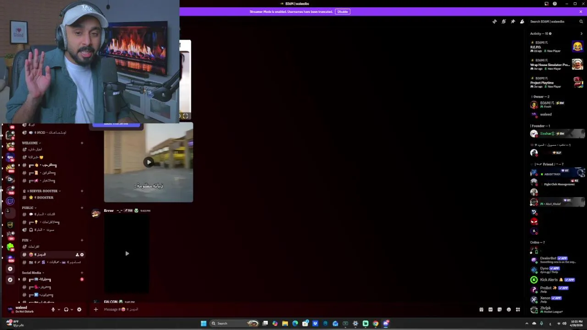Open the Discord inbox icon in the title bar
The height and width of the screenshot is (330, 587).
point(546,4)
